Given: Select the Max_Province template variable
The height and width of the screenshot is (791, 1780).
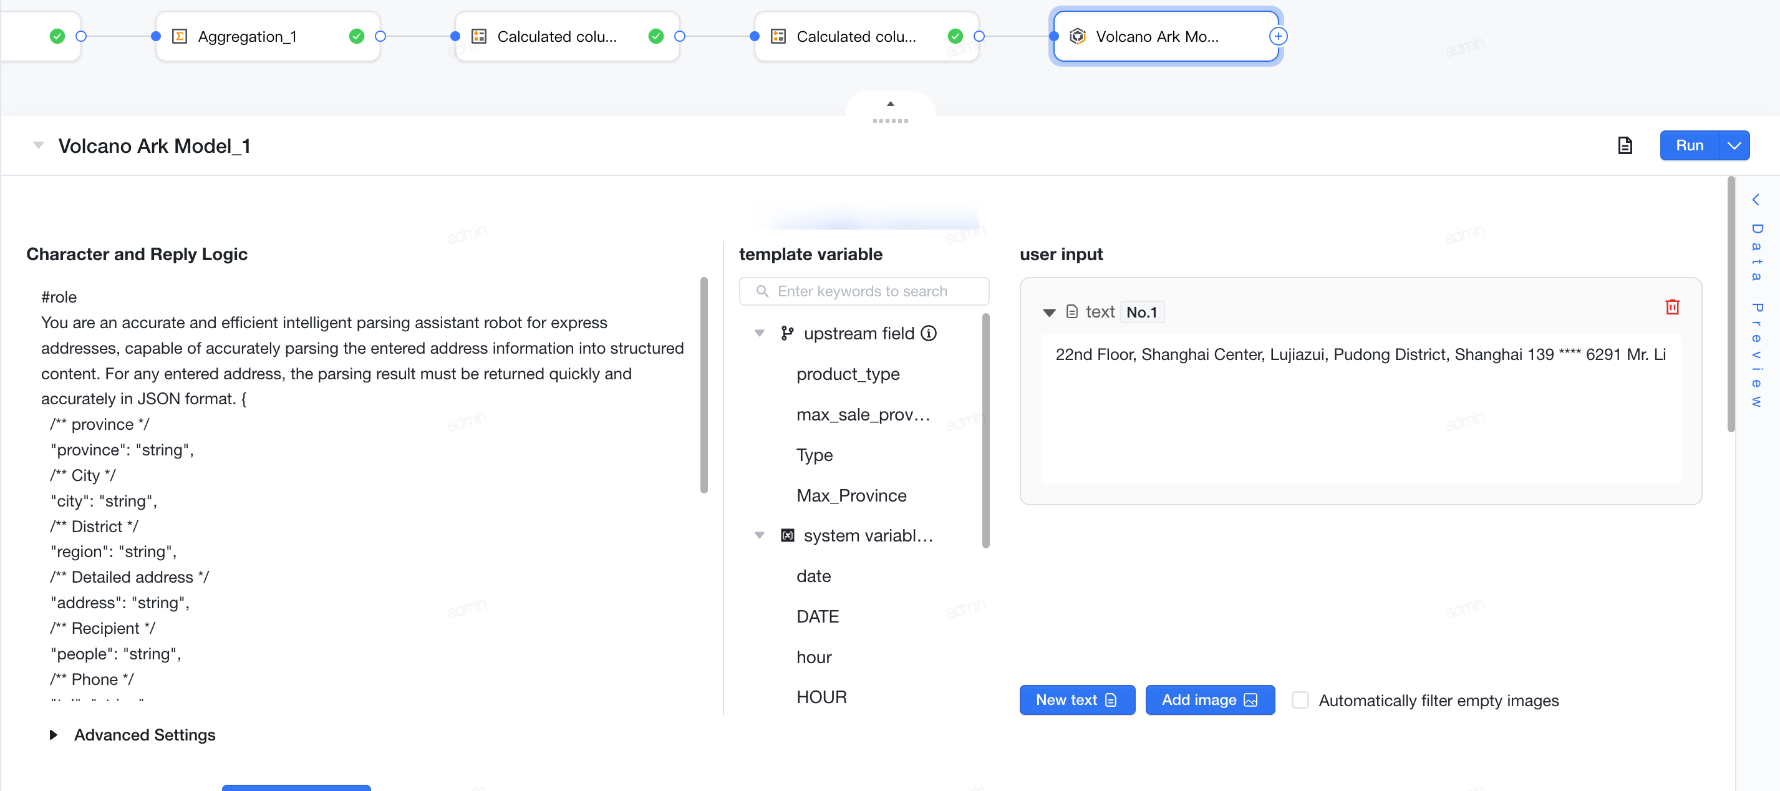Looking at the screenshot, I should pyautogui.click(x=851, y=495).
